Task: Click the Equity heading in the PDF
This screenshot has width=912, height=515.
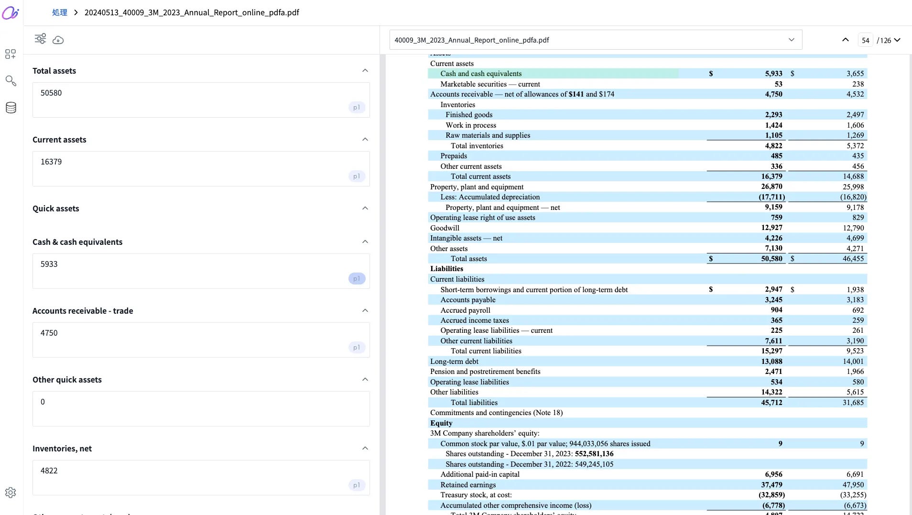Action: click(x=441, y=423)
